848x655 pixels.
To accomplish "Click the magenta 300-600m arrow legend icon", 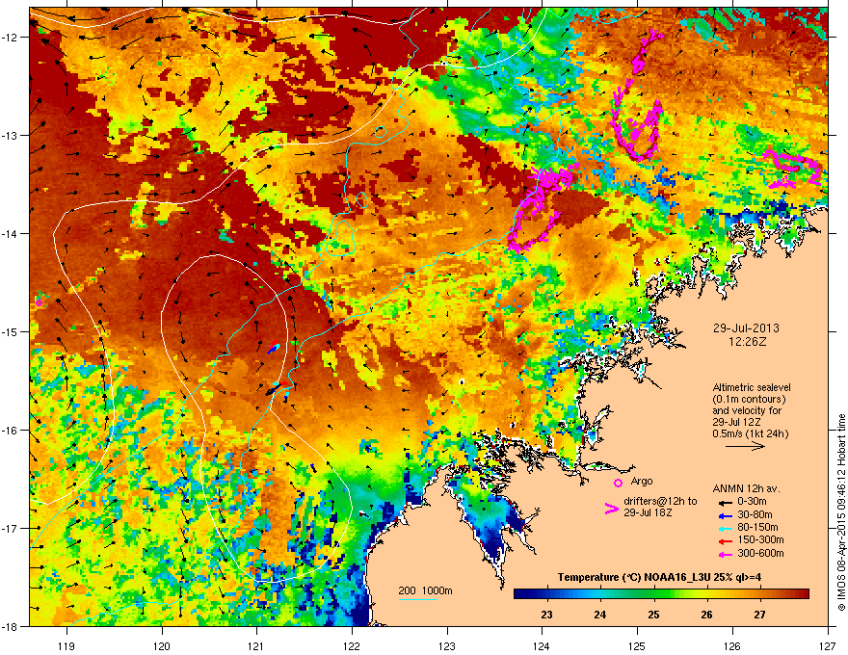I will click(727, 554).
